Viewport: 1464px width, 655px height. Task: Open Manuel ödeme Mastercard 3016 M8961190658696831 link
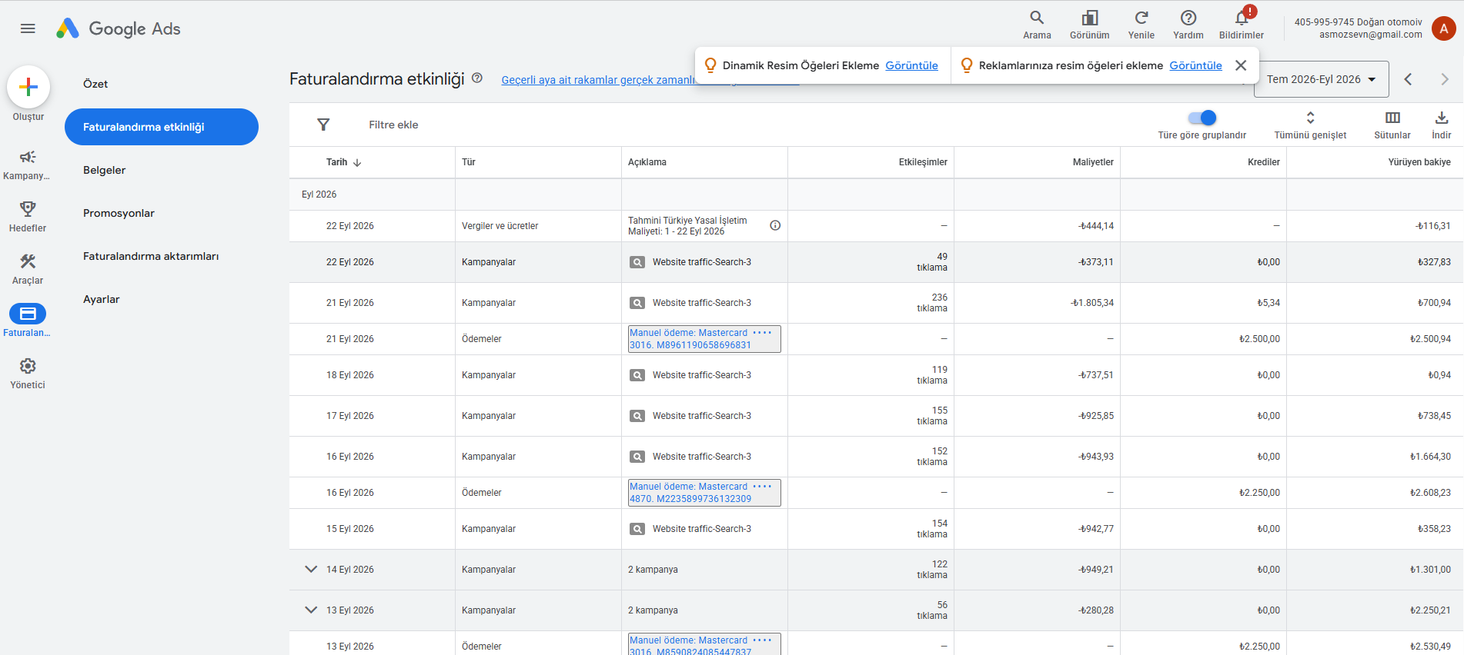[704, 339]
